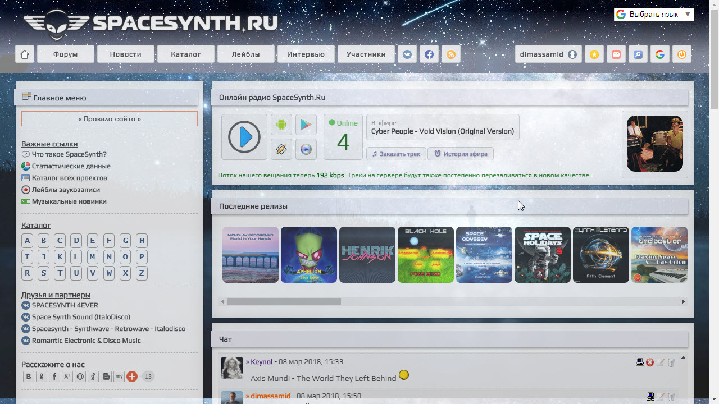
Task: Delete Keynol's chat message
Action: [671, 362]
